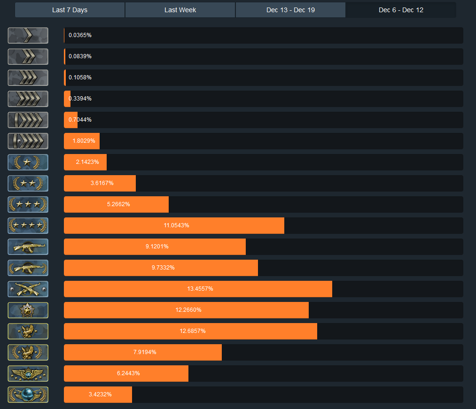Click the 3.4232% percentage label
Viewport: 476px width, 409px height.
coord(100,394)
